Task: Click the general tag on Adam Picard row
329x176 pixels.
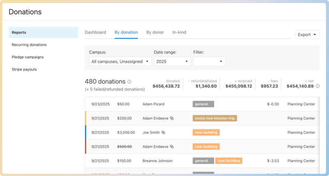Action: (x=203, y=104)
